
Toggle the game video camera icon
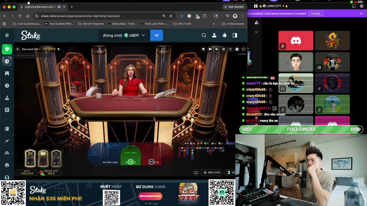(x=210, y=49)
